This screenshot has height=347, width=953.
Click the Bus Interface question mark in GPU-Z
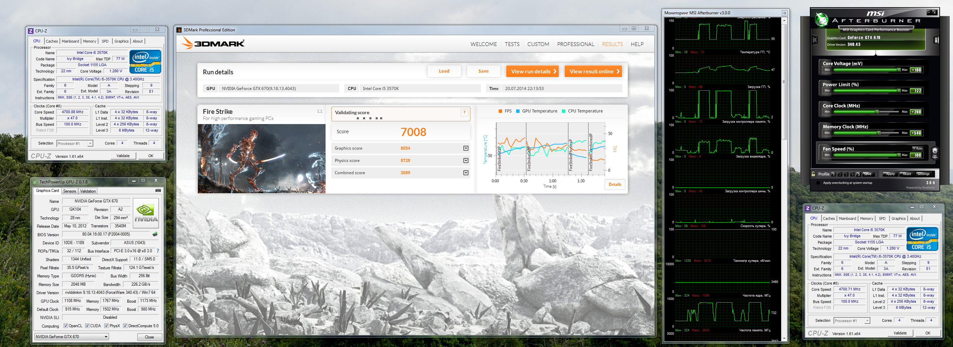[x=158, y=251]
